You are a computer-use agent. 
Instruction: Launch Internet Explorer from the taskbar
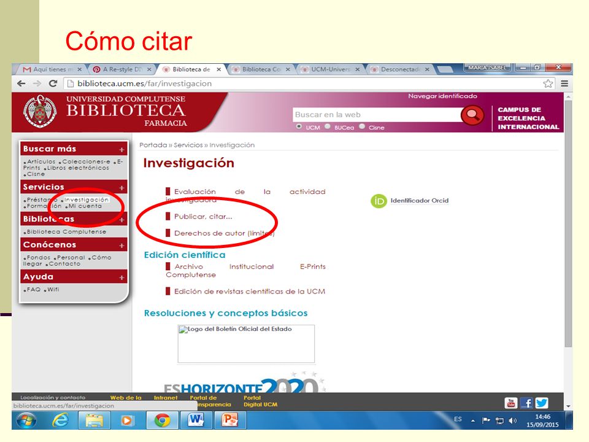click(x=60, y=420)
